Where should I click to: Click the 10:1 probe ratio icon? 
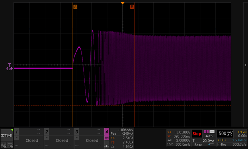tap(106, 146)
